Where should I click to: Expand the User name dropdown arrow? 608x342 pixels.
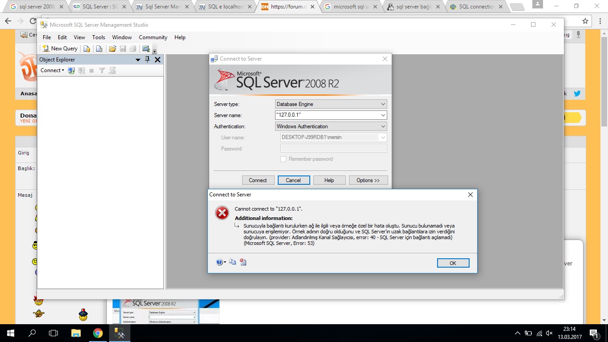[x=383, y=138]
